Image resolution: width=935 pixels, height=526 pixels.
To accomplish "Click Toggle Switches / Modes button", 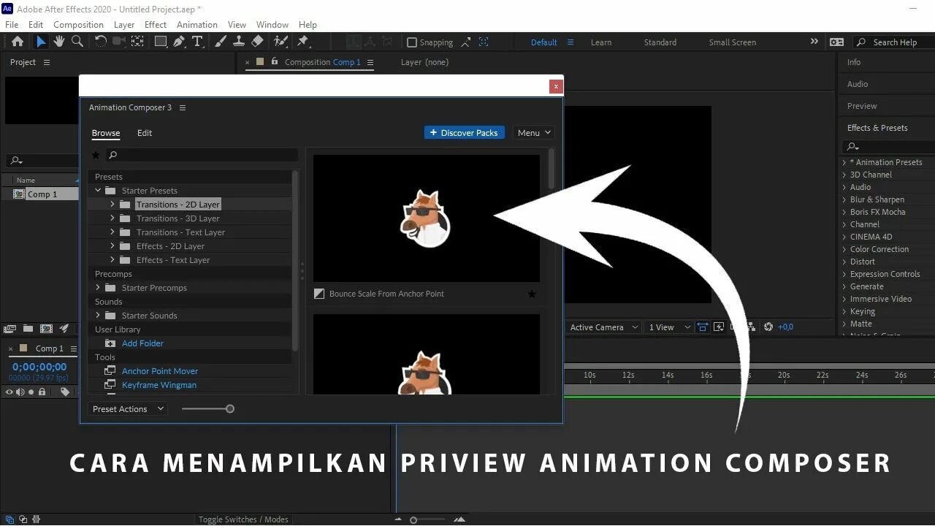I will pyautogui.click(x=243, y=519).
